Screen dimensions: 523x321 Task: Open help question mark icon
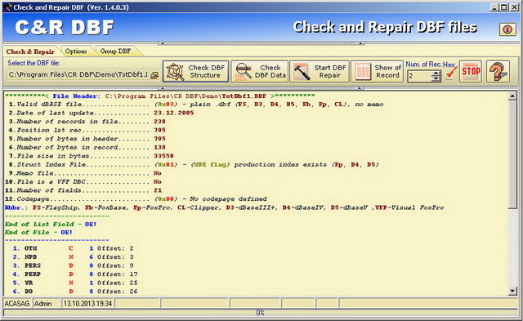click(x=498, y=71)
